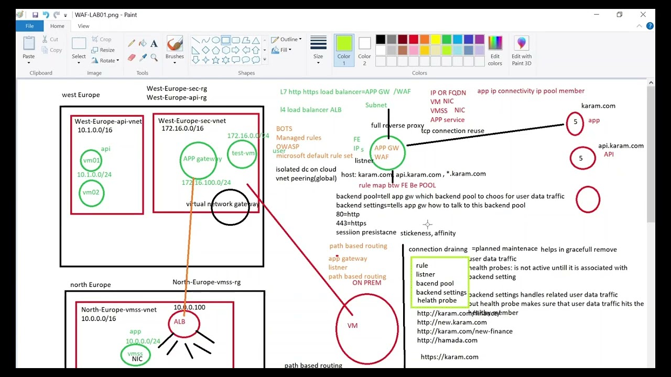
Task: Choose the Up arrow shape
Action: [x=256, y=50]
